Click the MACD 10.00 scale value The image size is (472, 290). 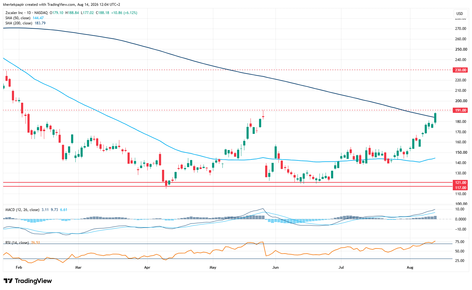(459, 209)
